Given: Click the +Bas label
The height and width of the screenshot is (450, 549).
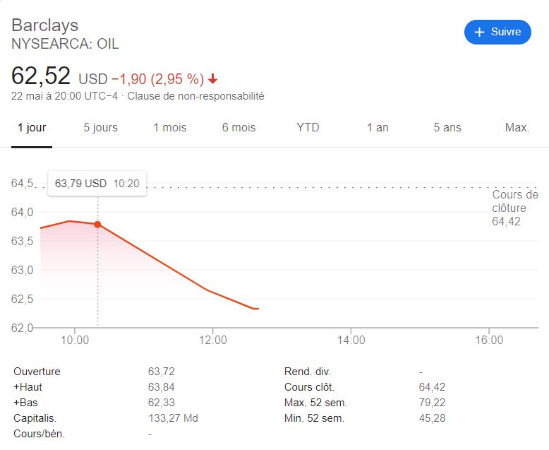Looking at the screenshot, I should click(25, 403).
